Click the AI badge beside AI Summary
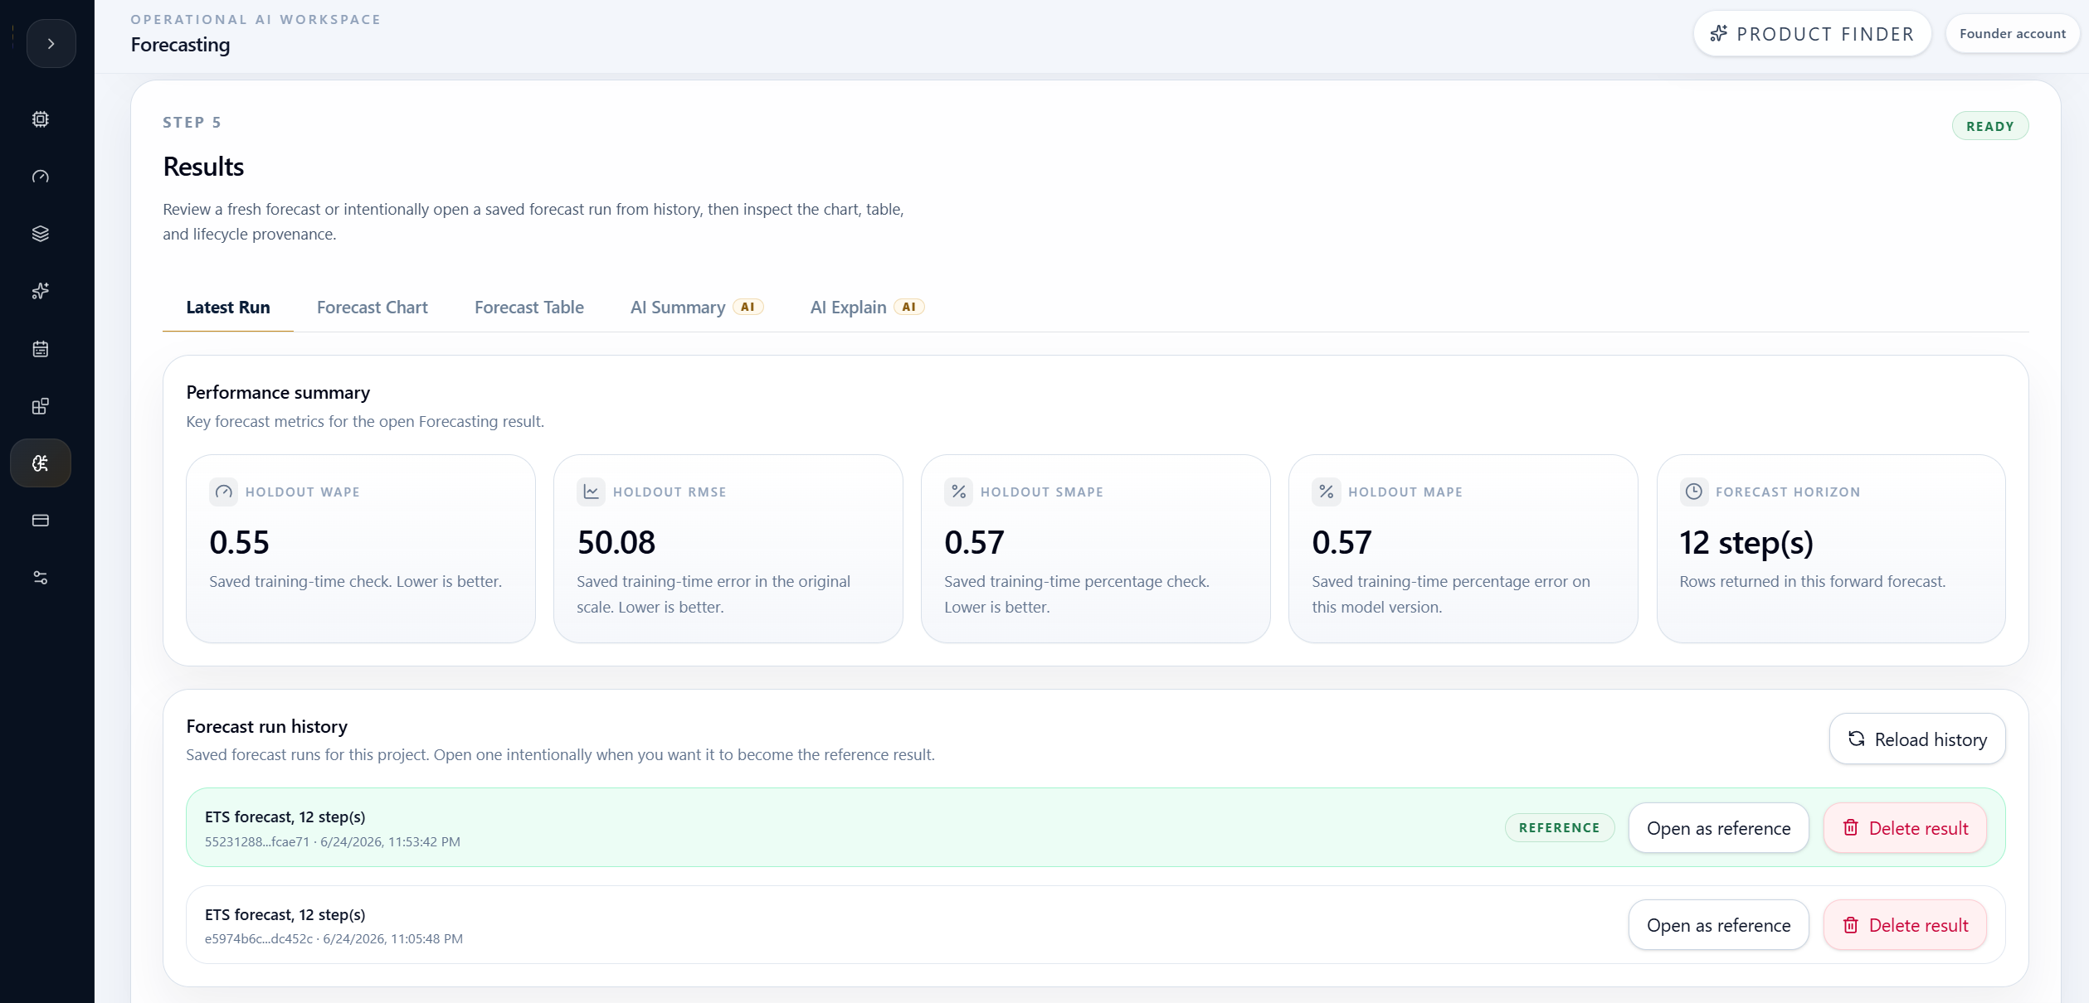Screen dimensions: 2089x1003 click(747, 308)
